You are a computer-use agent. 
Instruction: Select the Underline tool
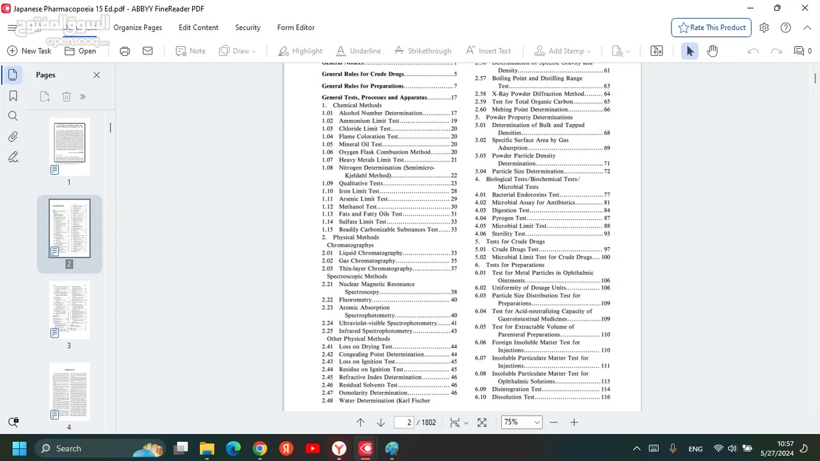point(358,51)
